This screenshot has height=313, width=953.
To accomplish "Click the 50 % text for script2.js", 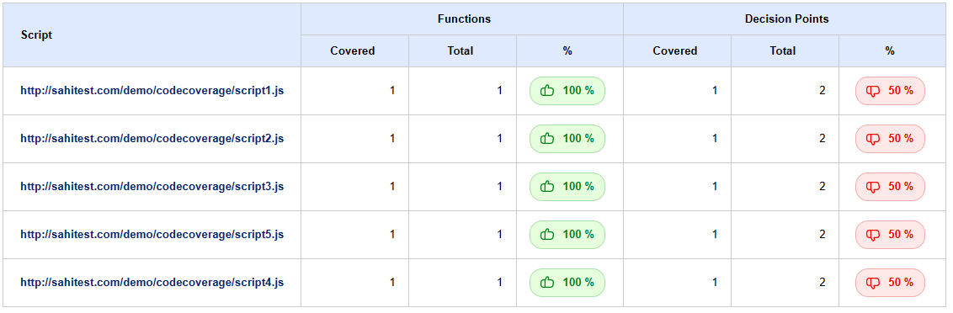I will click(901, 139).
